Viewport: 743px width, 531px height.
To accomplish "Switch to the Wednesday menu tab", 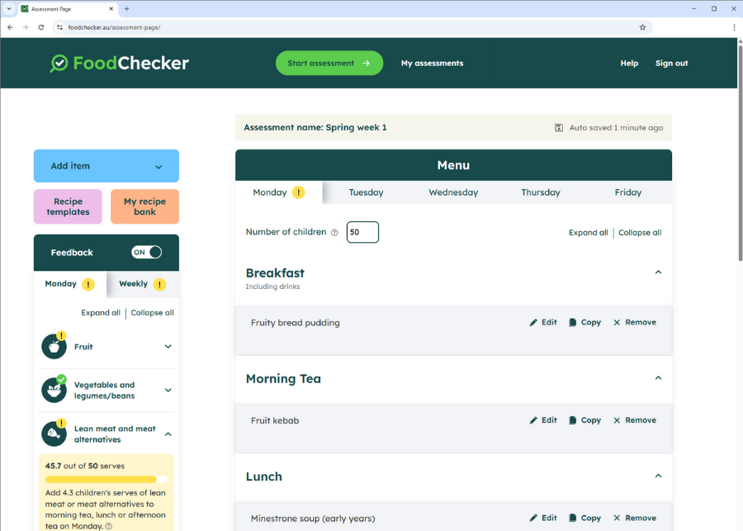I will pyautogui.click(x=453, y=192).
